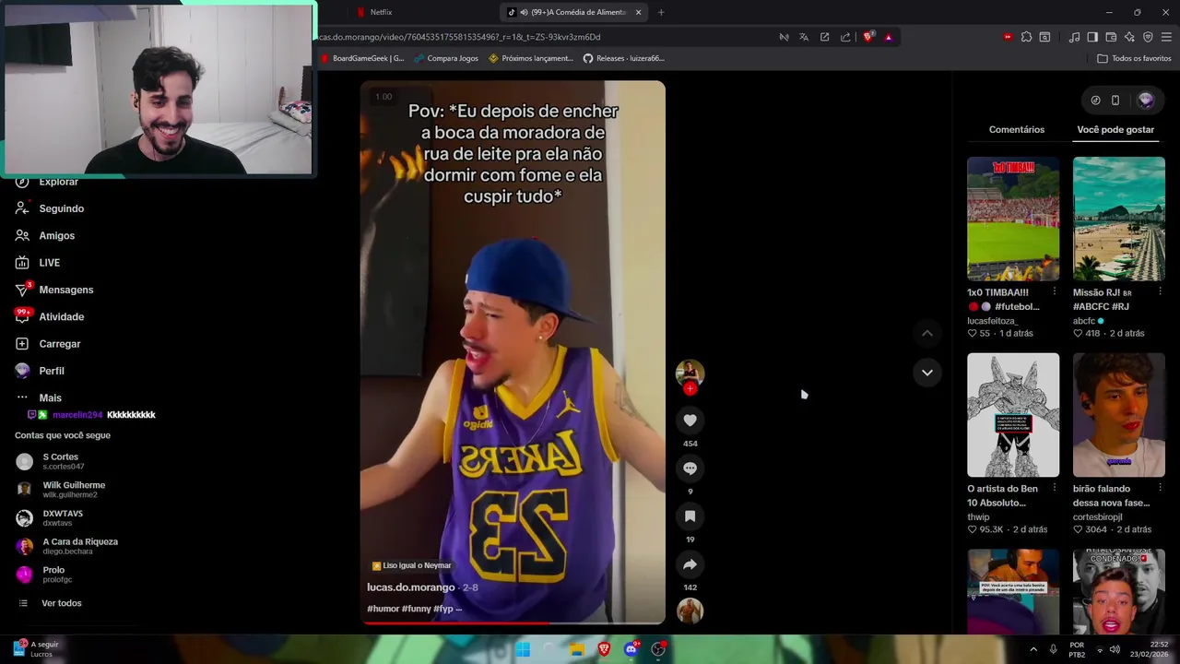Click the 1.00 playback speed indicator
Screen dimensions: 1180x664
[383, 97]
